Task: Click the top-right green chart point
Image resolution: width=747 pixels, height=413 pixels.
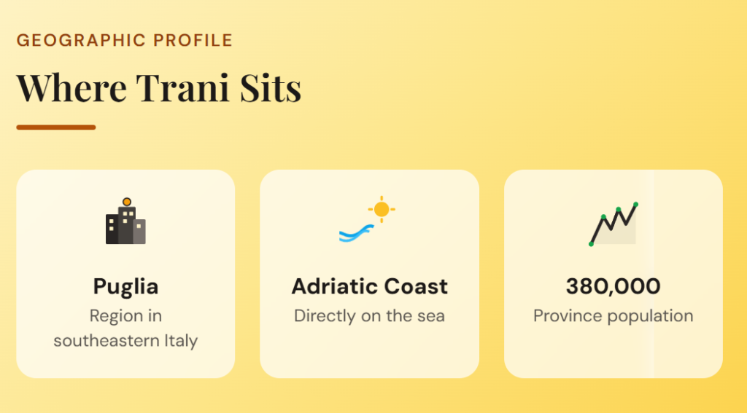Action: (x=635, y=204)
